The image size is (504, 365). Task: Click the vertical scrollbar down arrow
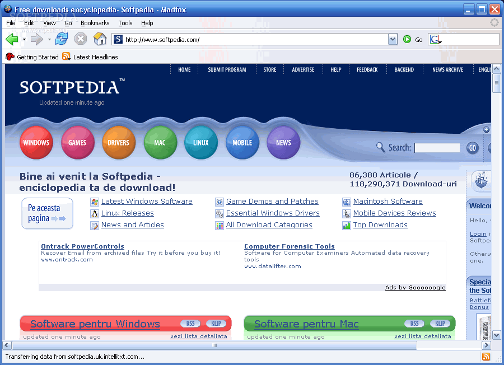(496, 335)
